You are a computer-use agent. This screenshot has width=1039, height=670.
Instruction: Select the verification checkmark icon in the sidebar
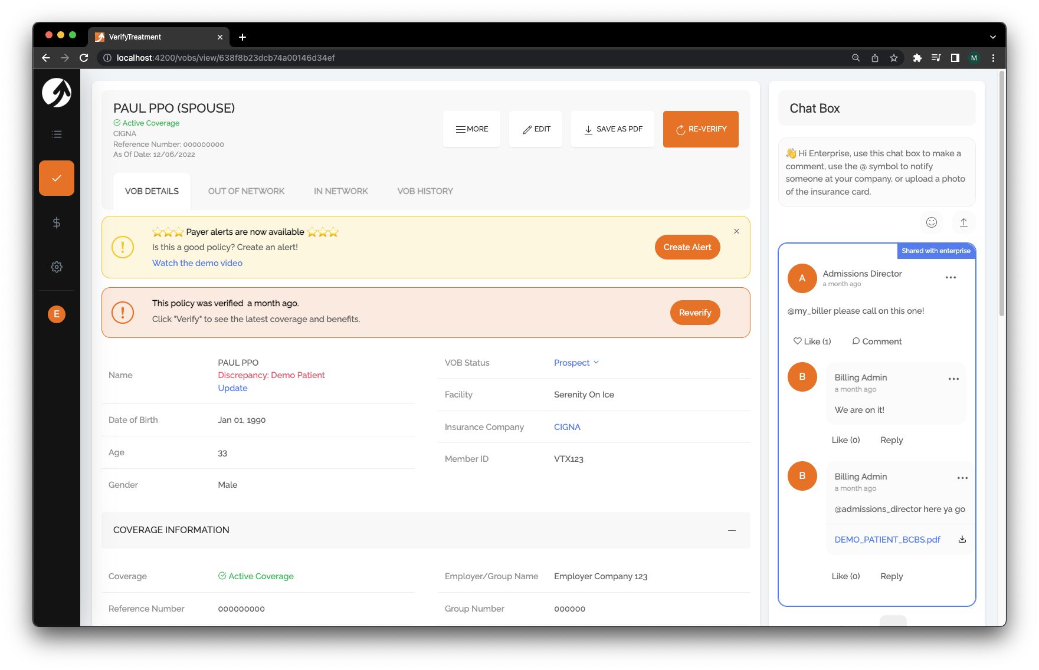pos(56,178)
